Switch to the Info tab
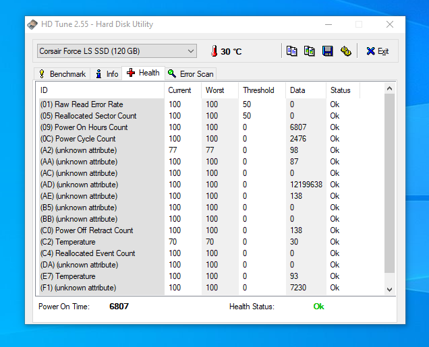429x347 pixels. (x=107, y=73)
